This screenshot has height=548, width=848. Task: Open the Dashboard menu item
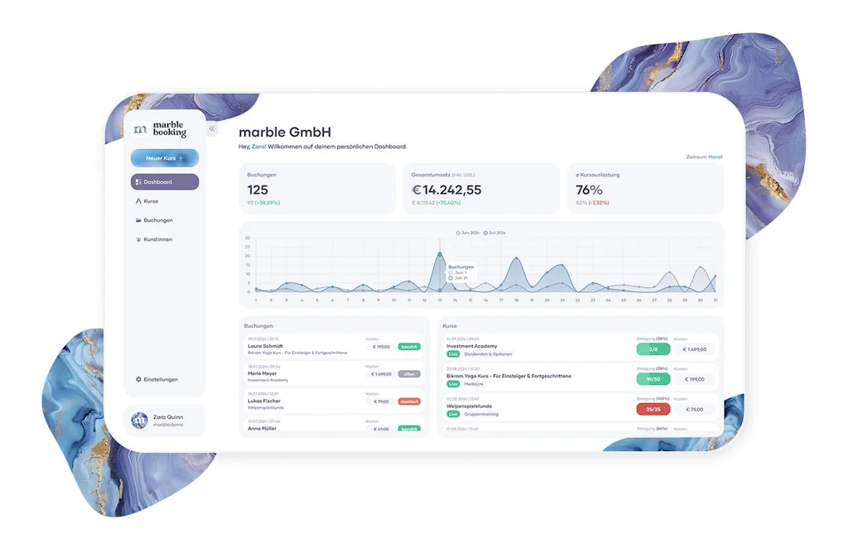coord(165,182)
